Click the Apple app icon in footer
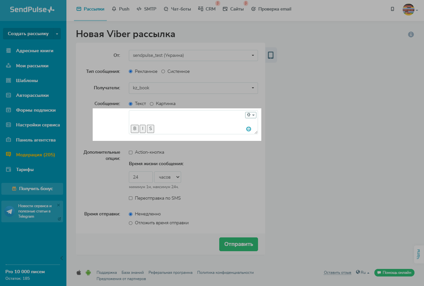This screenshot has width=424, height=286. pyautogui.click(x=79, y=273)
